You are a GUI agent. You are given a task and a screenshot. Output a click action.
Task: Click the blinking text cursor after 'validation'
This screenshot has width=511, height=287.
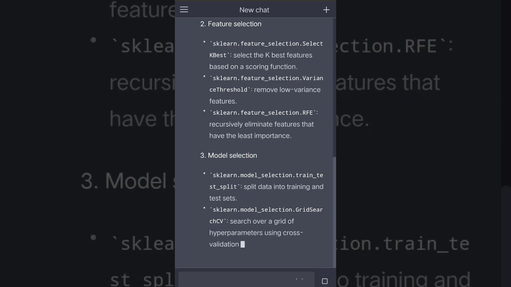[243, 244]
